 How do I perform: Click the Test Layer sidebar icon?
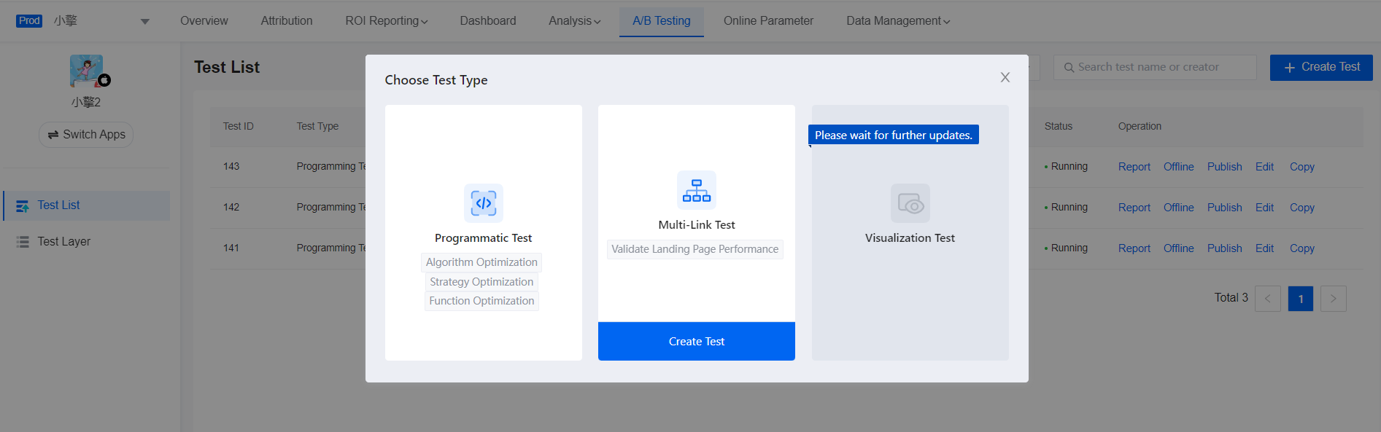coord(23,242)
